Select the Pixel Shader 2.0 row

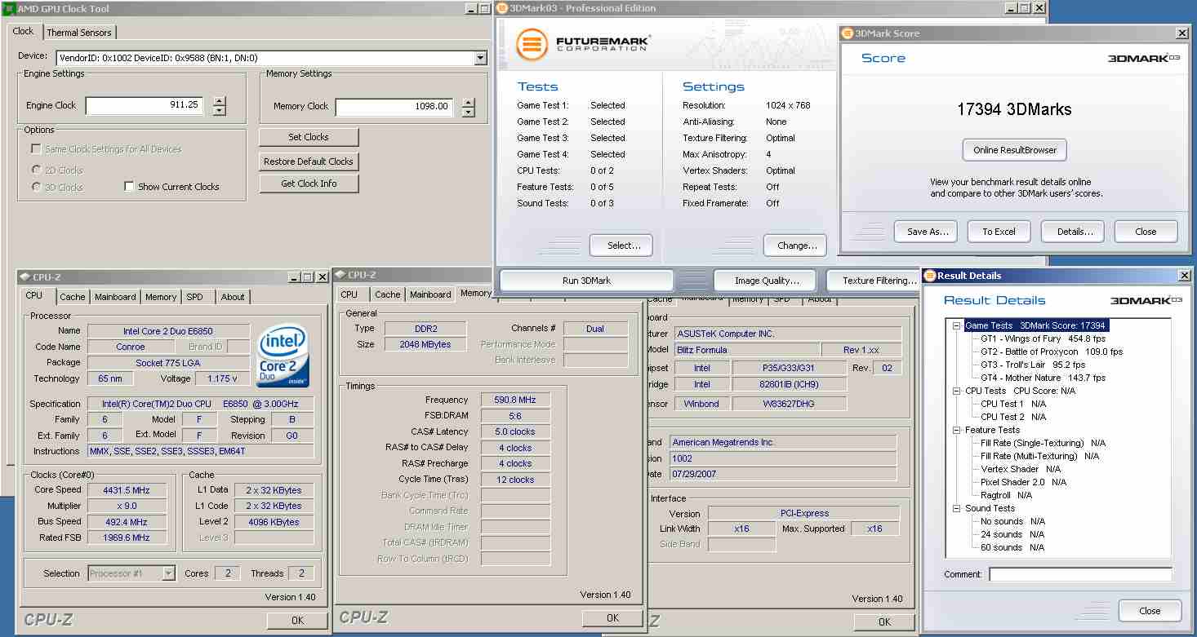[1023, 482]
